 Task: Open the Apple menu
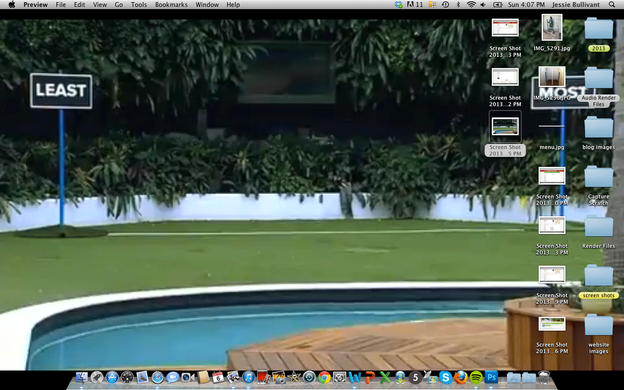12,5
